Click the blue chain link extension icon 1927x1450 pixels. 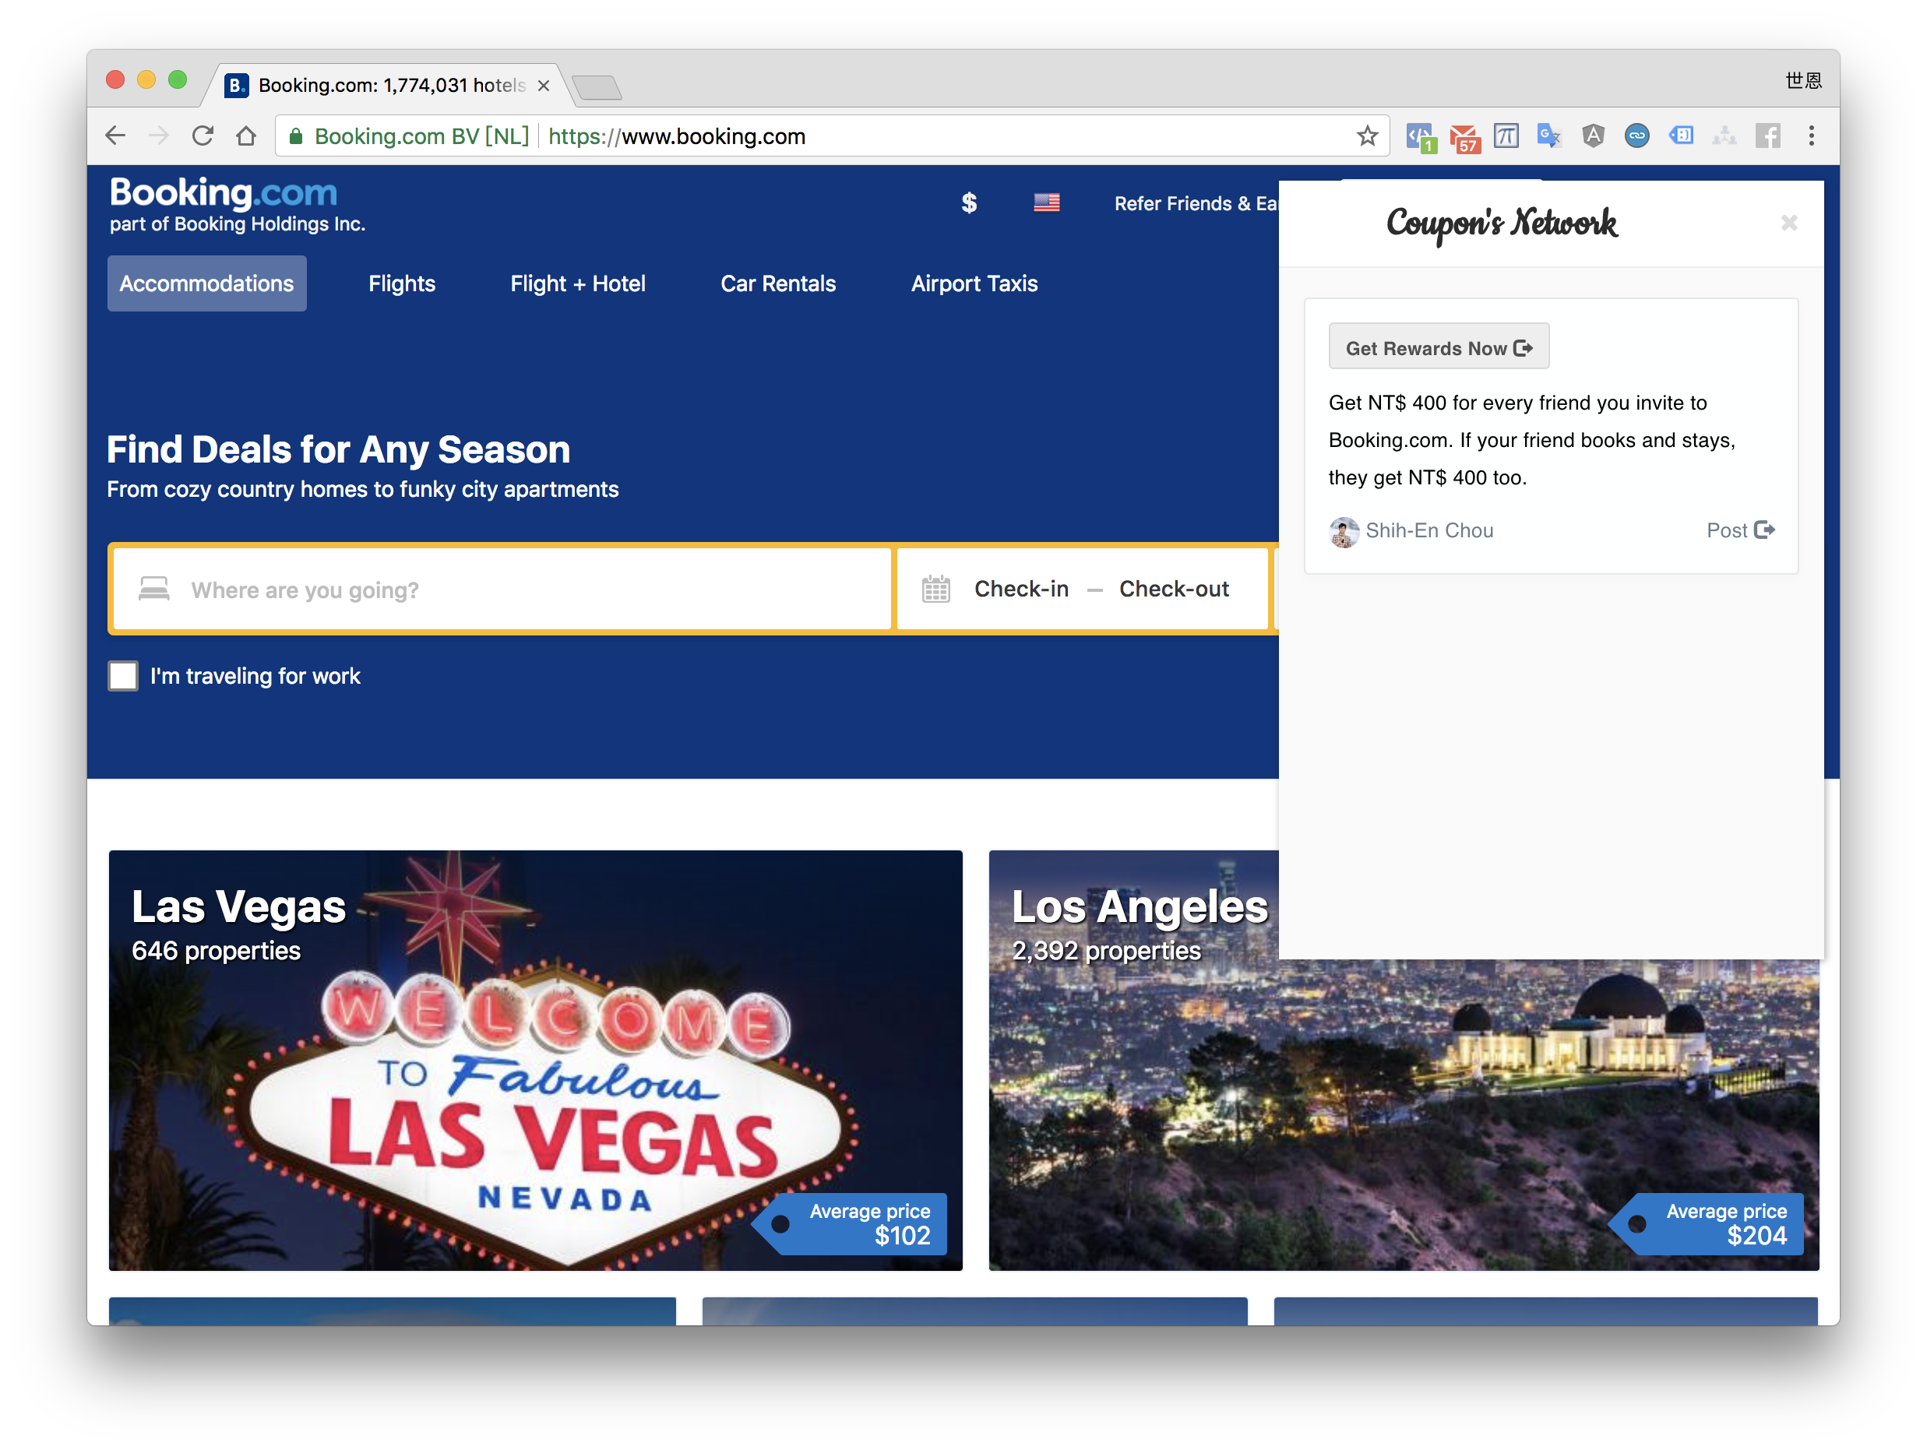(1637, 135)
